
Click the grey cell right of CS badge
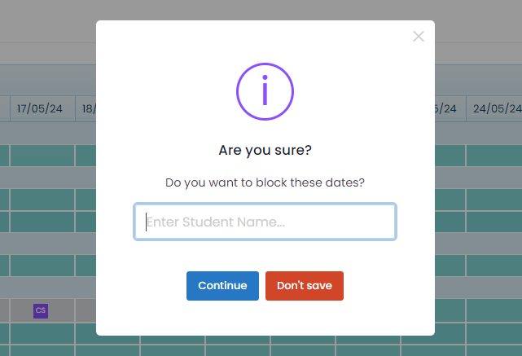point(86,310)
